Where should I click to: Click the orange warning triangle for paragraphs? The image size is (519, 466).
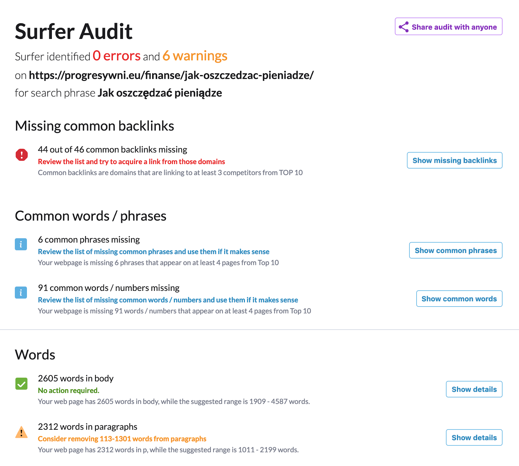pyautogui.click(x=21, y=432)
